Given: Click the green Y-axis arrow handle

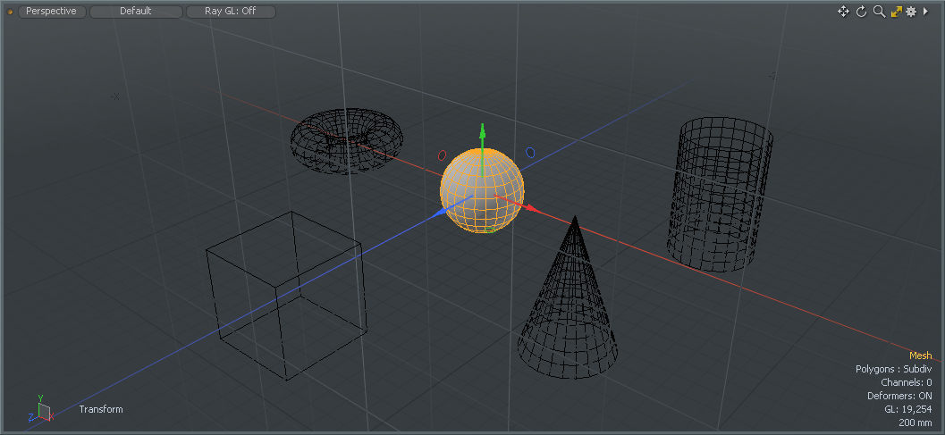Looking at the screenshot, I should click(482, 132).
